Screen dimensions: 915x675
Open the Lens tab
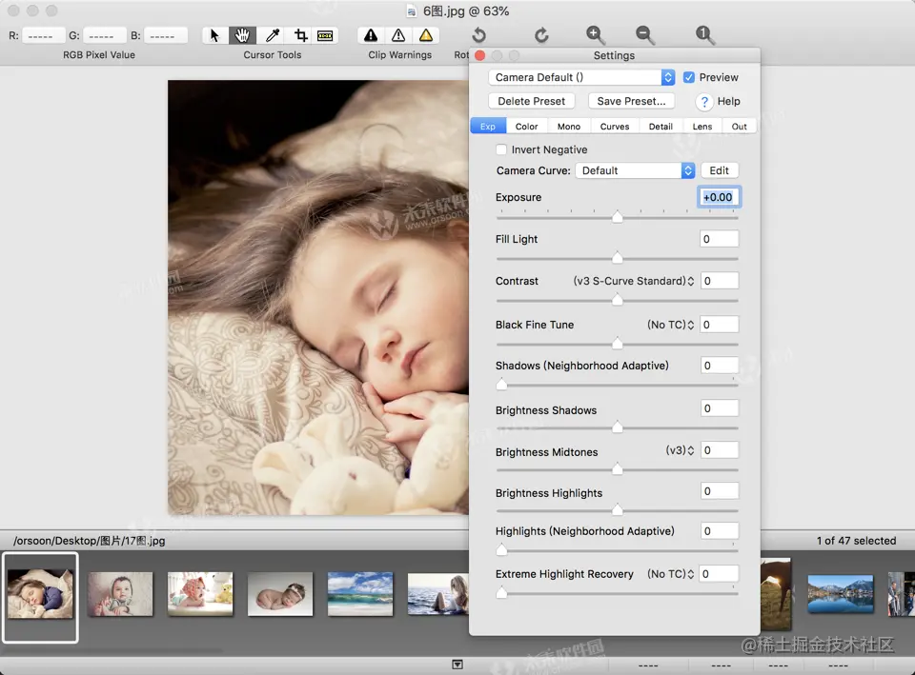(x=702, y=126)
